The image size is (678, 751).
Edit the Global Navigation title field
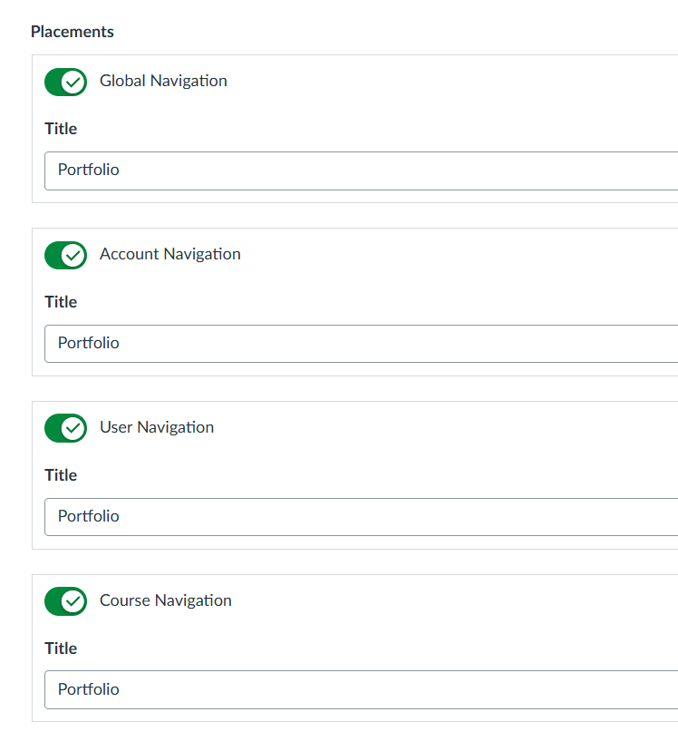pos(363,171)
